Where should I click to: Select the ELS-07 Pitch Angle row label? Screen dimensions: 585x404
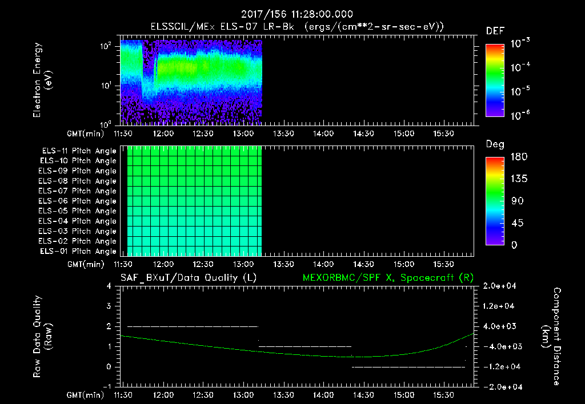coord(78,191)
